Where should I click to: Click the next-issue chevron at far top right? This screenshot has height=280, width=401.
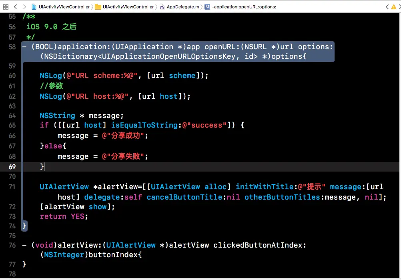point(399,6)
